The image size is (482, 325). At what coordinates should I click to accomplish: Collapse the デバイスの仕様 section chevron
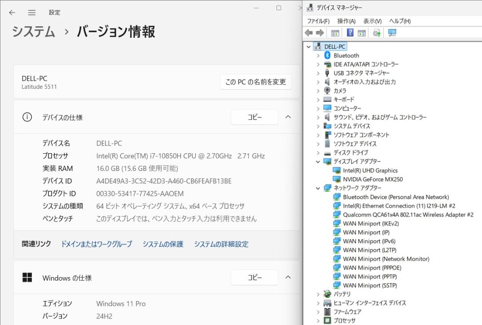(288, 117)
